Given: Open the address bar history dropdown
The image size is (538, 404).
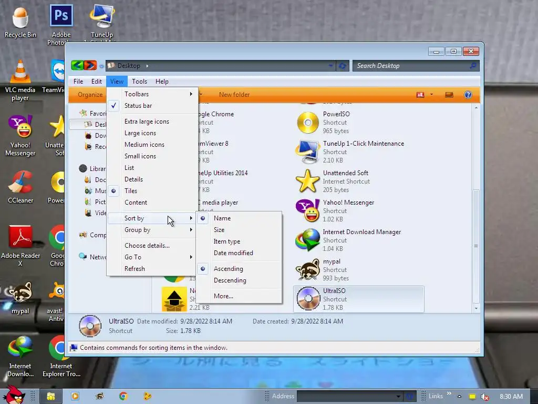Looking at the screenshot, I should tap(330, 65).
